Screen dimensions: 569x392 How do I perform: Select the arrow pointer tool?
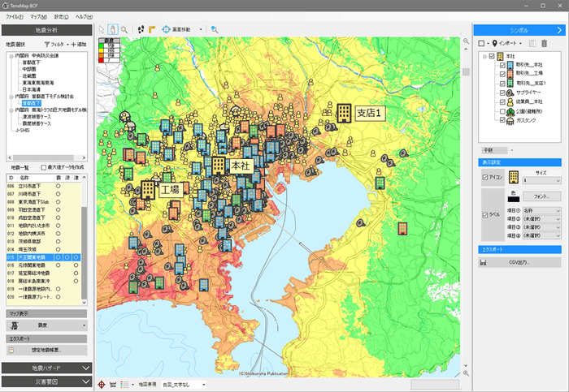point(102,29)
